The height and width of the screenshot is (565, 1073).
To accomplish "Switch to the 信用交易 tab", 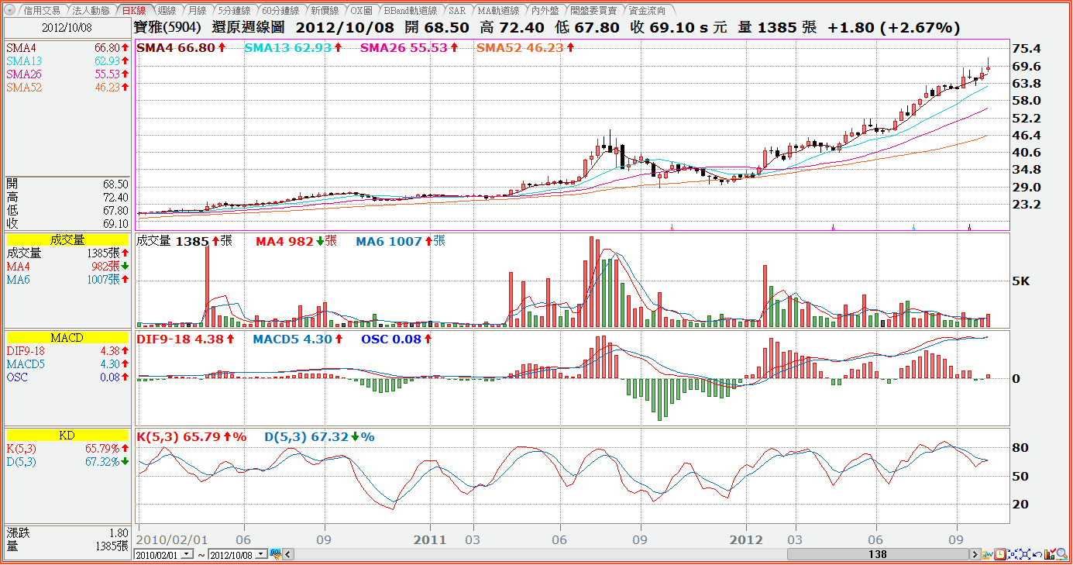I will pos(42,11).
